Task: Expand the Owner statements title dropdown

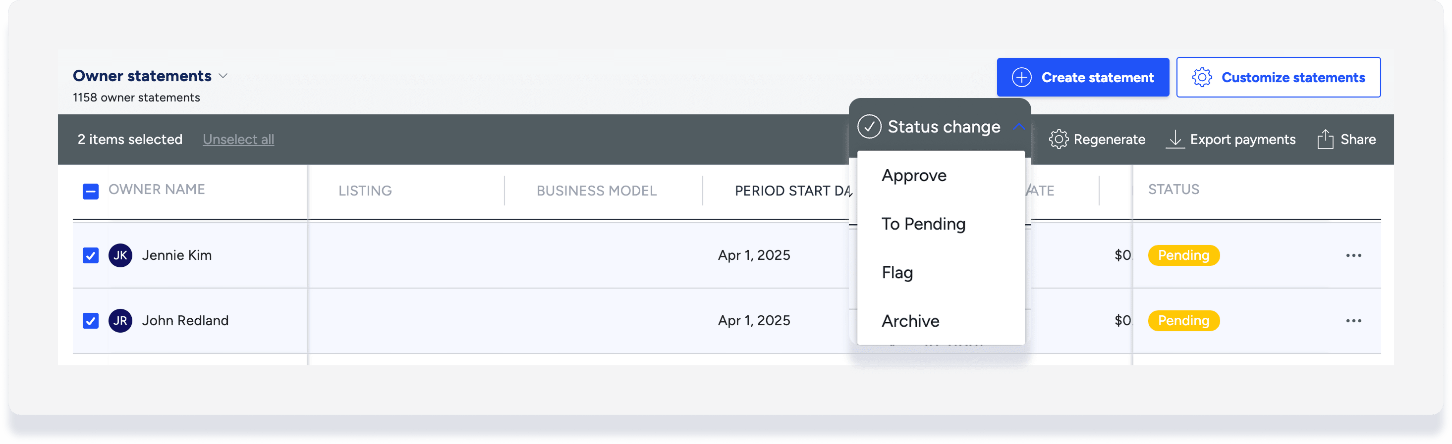Action: pos(223,76)
